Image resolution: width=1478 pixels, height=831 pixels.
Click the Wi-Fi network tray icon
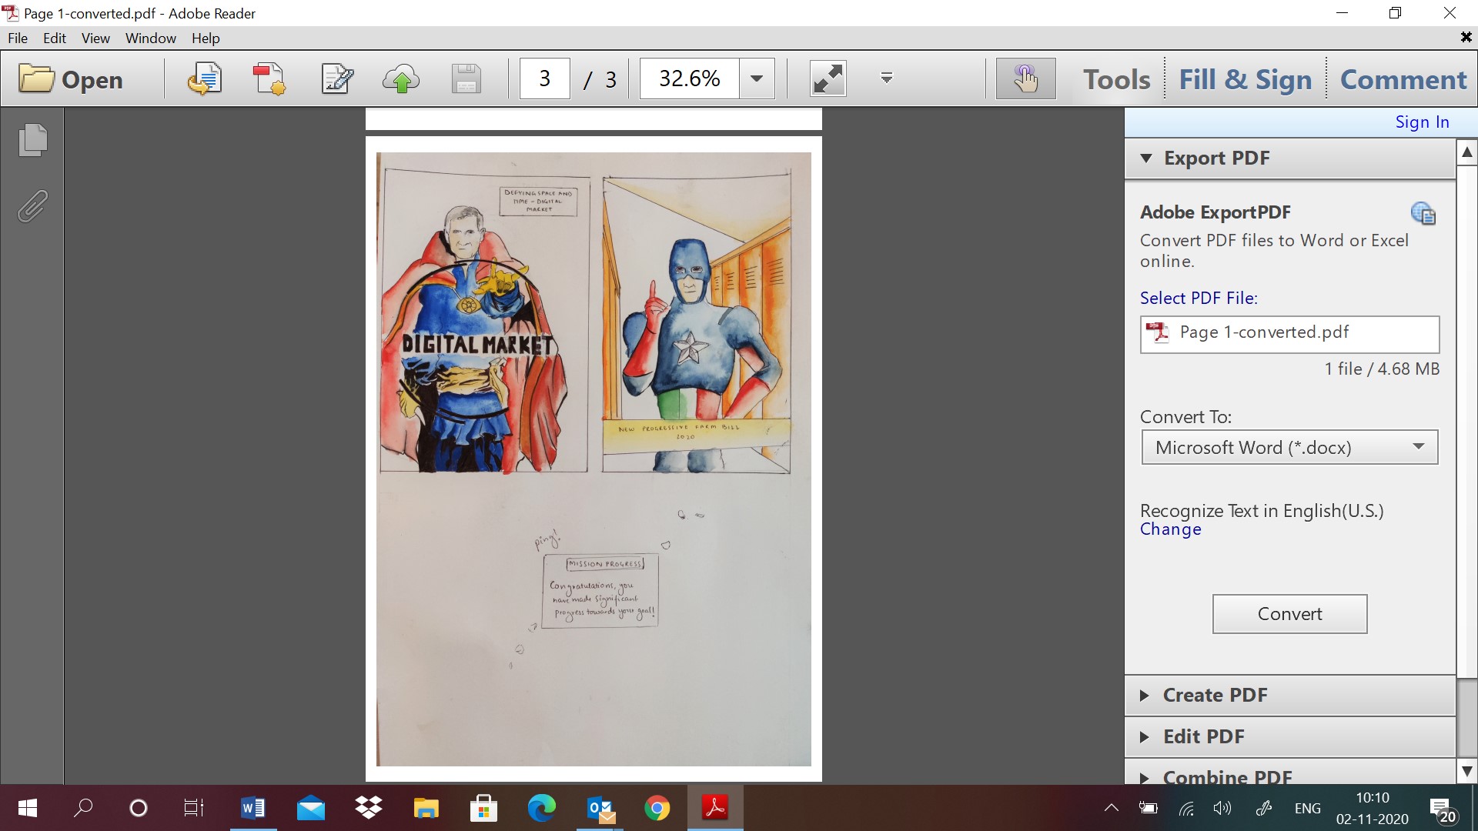[x=1186, y=808]
